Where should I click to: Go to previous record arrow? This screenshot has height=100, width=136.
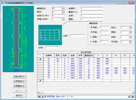[x=42, y=96]
